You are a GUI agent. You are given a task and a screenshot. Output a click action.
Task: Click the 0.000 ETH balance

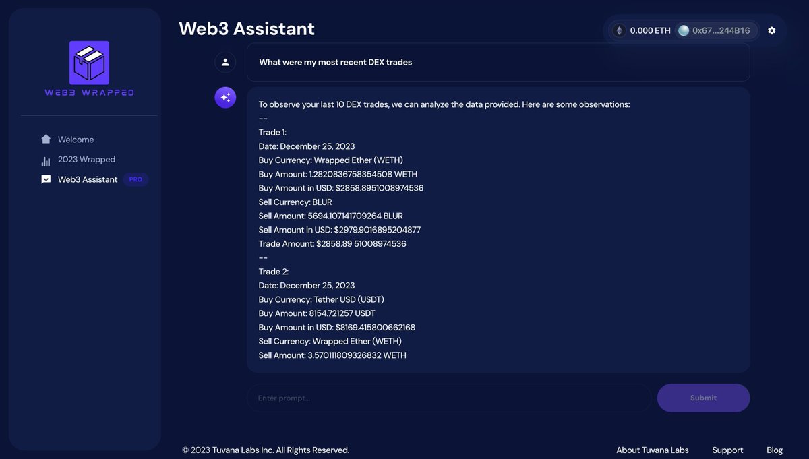pos(650,30)
